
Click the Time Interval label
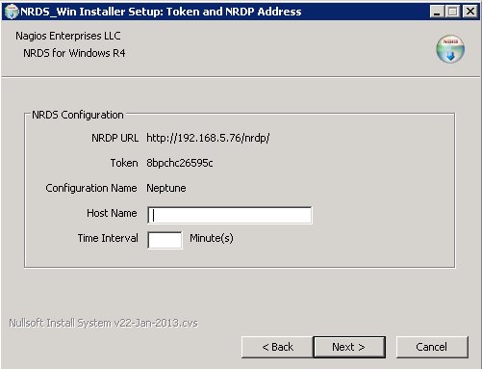coord(108,238)
